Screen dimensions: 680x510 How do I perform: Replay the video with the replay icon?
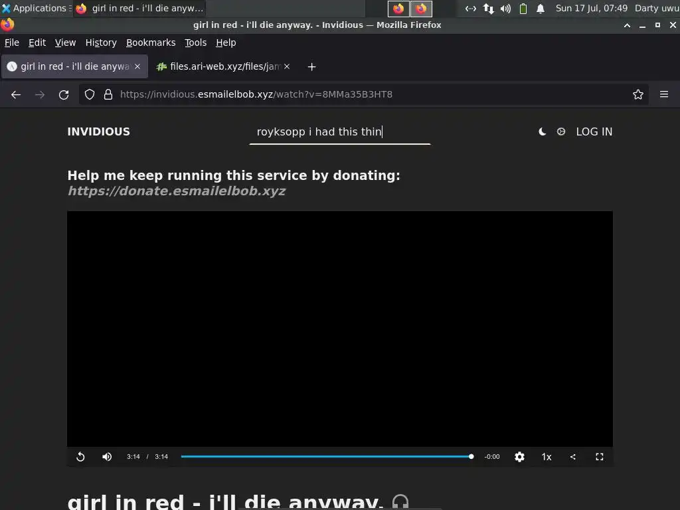[x=80, y=457]
